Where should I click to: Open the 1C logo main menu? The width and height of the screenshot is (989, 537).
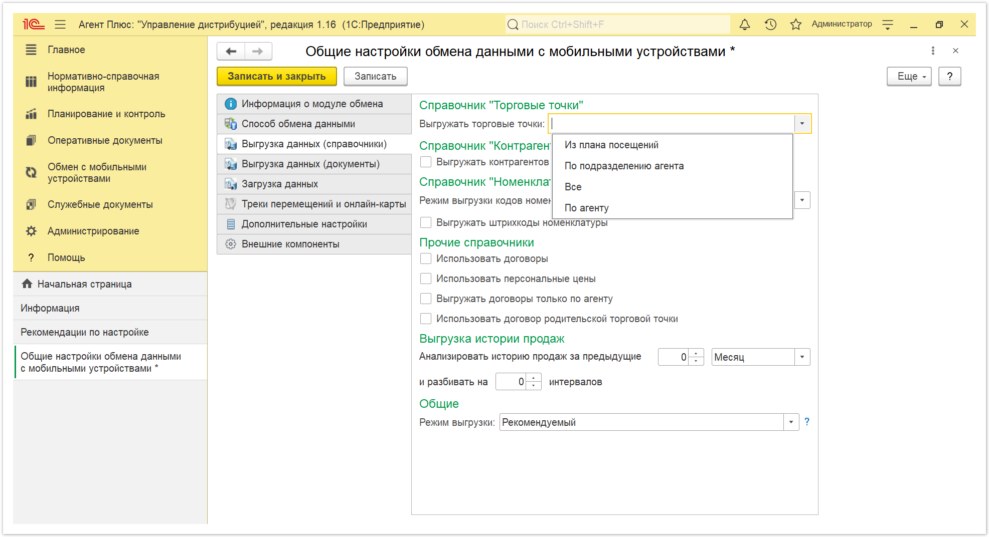pyautogui.click(x=34, y=24)
